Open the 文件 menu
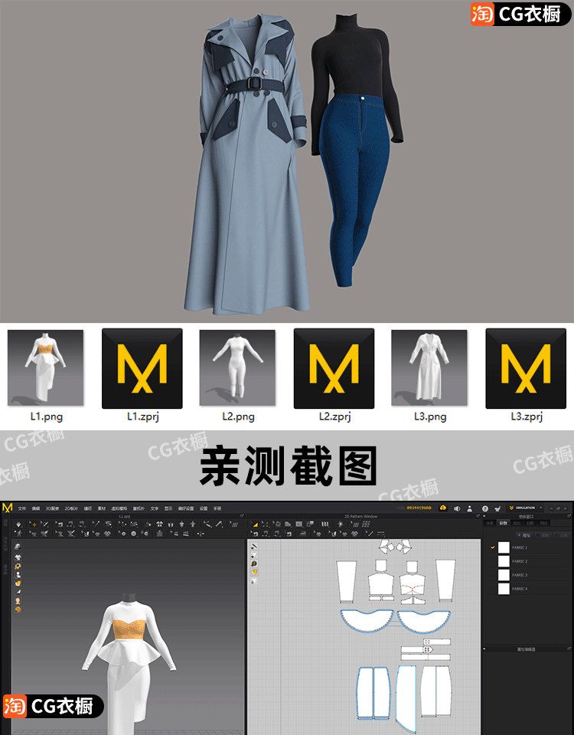Viewport: 574px width, 735px height. pos(22,508)
